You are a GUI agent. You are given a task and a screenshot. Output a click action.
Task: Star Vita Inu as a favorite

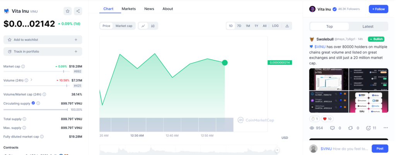coord(68,11)
